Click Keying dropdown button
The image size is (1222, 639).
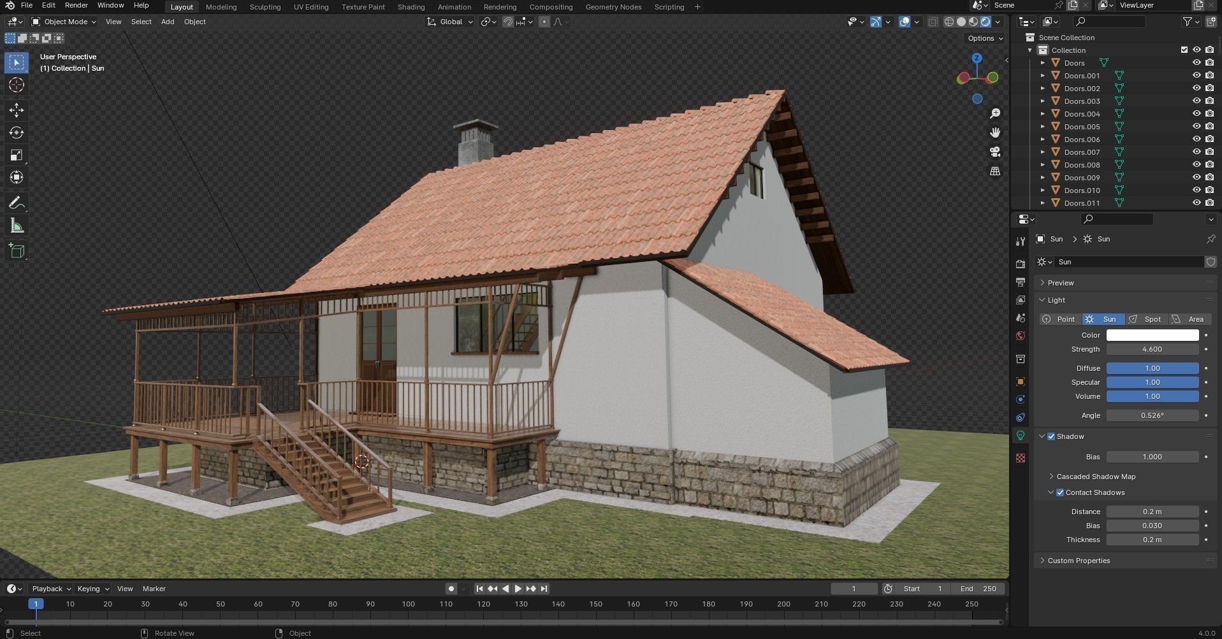point(92,589)
